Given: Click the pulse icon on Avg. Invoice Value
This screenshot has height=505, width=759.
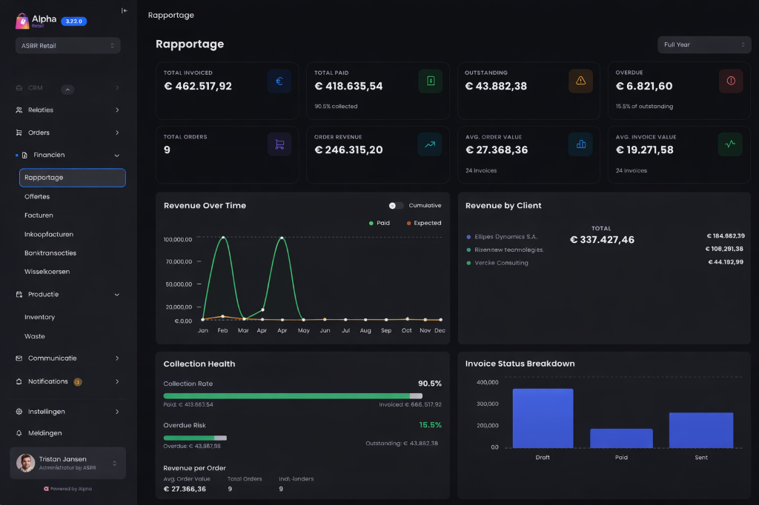Looking at the screenshot, I should tap(730, 144).
